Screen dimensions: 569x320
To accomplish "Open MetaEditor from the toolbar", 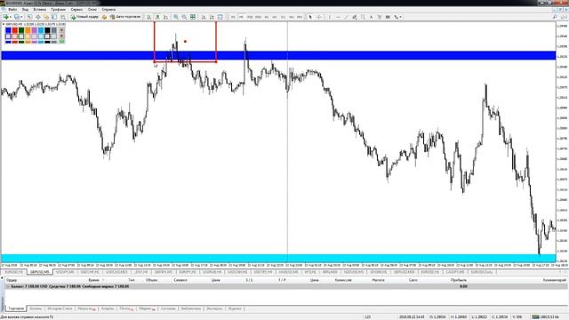I will click(x=104, y=17).
